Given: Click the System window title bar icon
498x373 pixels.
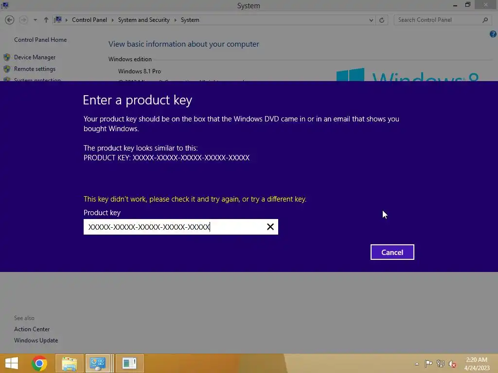Looking at the screenshot, I should 4,5.
